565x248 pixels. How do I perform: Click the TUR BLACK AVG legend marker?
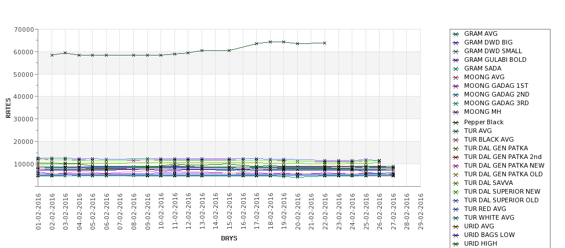(456, 140)
